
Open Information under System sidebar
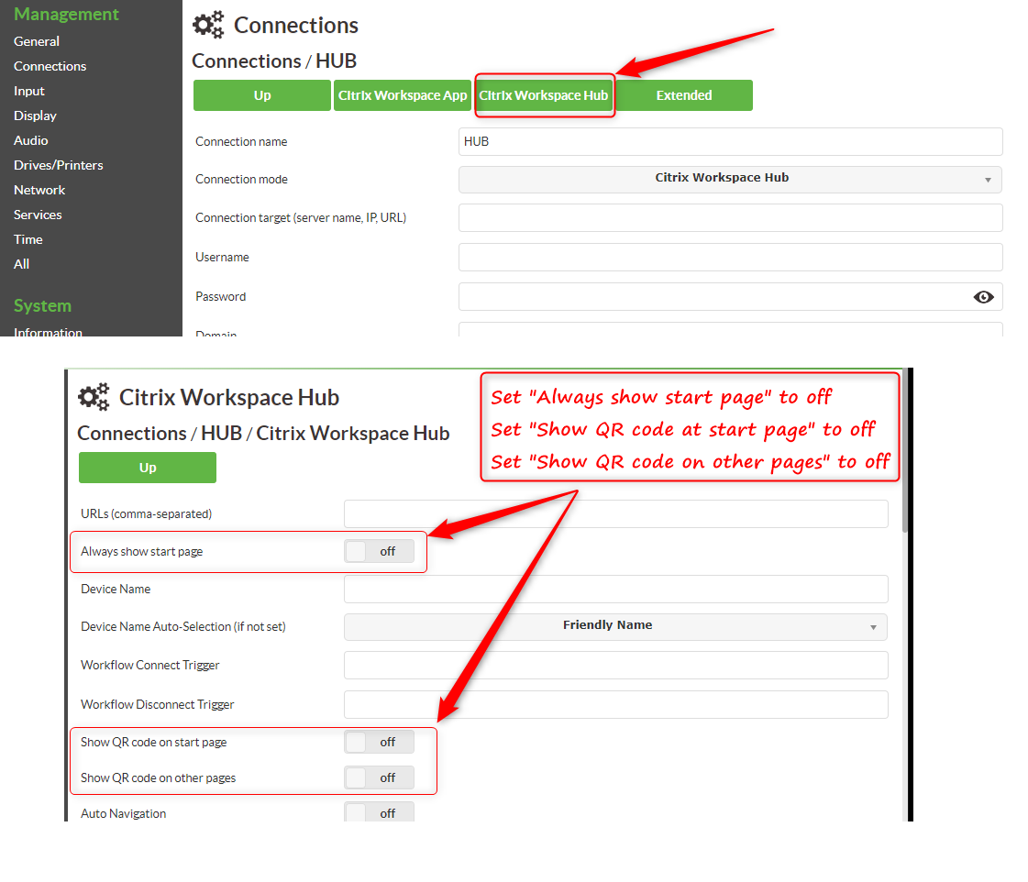tap(48, 331)
